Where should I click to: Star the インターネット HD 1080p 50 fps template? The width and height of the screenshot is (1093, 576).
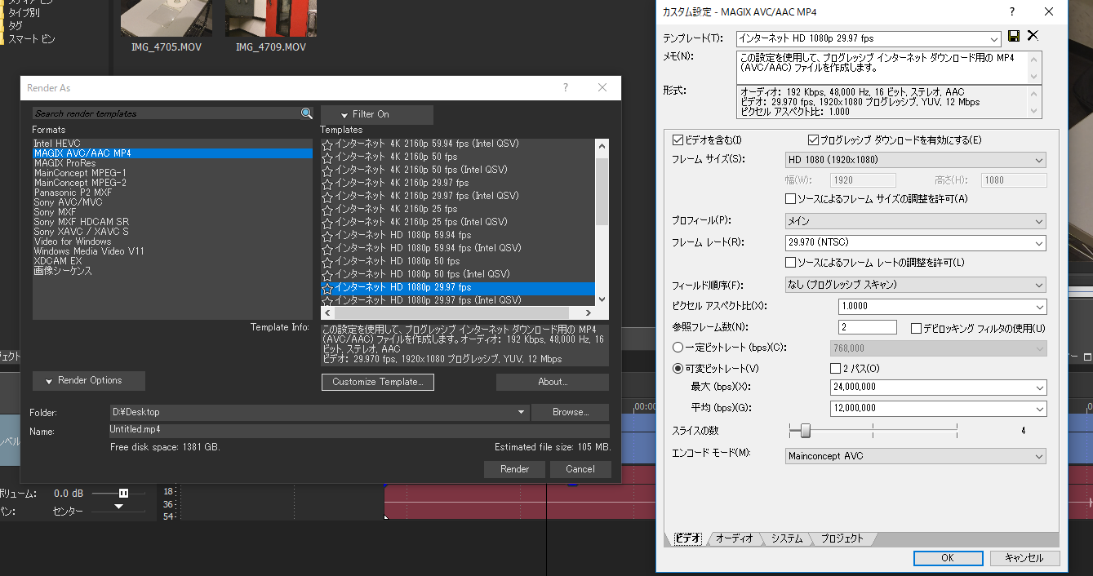[327, 260]
